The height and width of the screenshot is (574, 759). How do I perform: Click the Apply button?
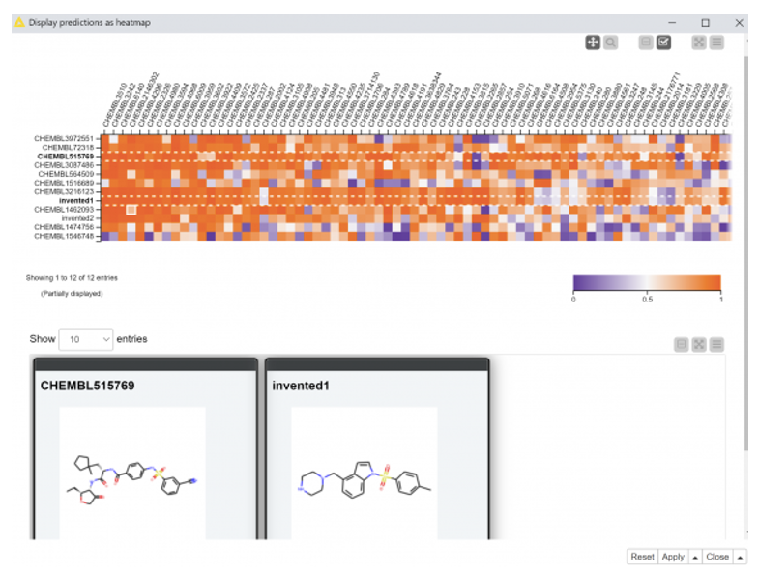click(x=673, y=557)
